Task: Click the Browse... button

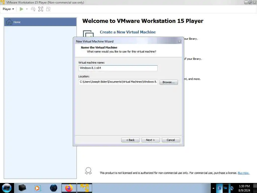Action: [x=169, y=82]
